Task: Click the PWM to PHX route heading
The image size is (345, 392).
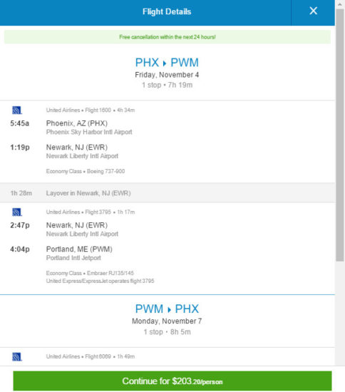Action: [x=167, y=309]
